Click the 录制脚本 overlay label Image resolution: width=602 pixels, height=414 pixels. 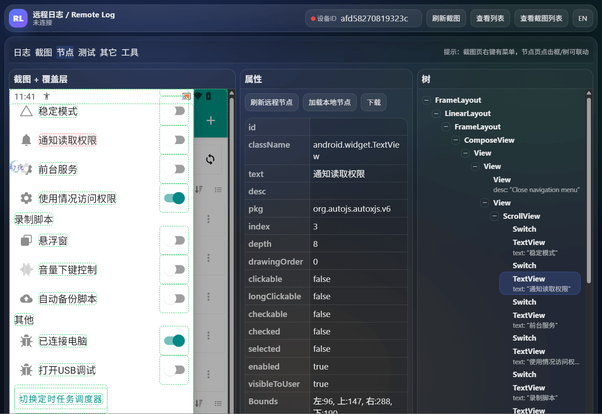click(x=34, y=220)
